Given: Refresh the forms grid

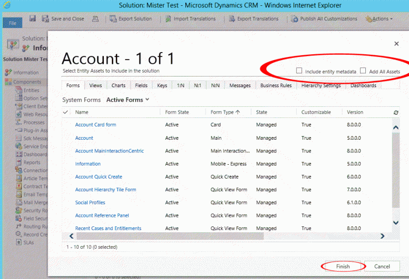Looking at the screenshot, I should [x=396, y=113].
